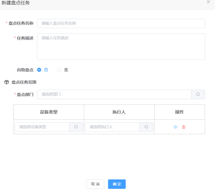Click the 取消 button

point(95,184)
